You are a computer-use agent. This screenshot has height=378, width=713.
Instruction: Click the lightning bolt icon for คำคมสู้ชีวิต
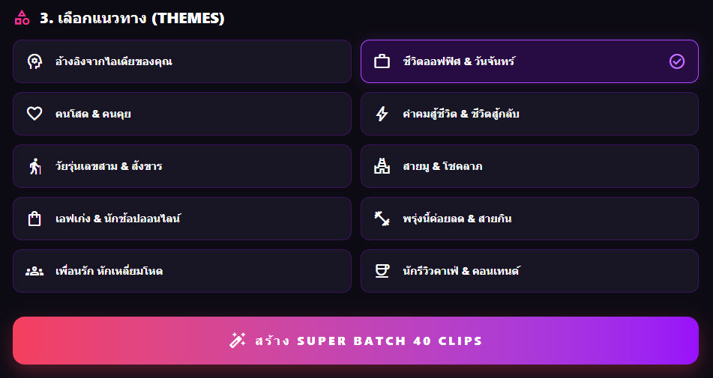[x=382, y=114]
